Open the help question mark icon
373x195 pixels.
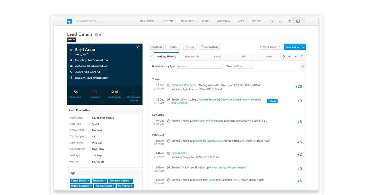pos(289,21)
